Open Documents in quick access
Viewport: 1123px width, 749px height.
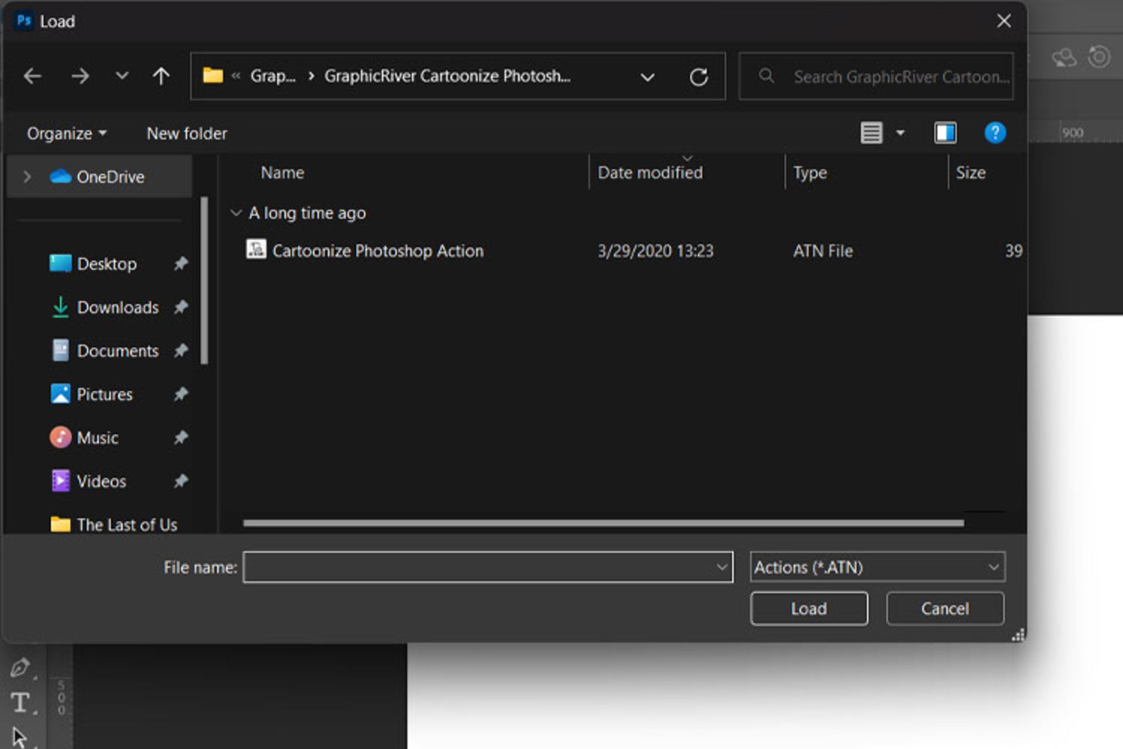coord(118,351)
